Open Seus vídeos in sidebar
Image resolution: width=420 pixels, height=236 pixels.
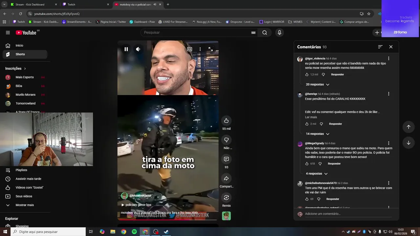coord(25,196)
